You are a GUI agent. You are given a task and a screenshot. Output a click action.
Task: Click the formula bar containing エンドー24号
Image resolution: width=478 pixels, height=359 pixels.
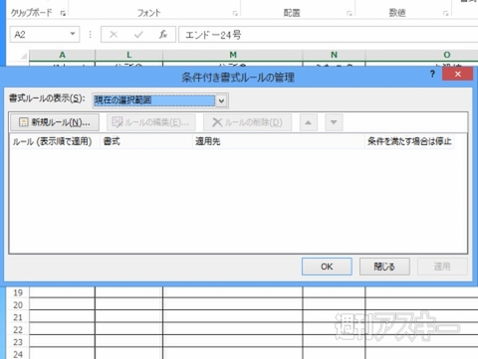329,35
